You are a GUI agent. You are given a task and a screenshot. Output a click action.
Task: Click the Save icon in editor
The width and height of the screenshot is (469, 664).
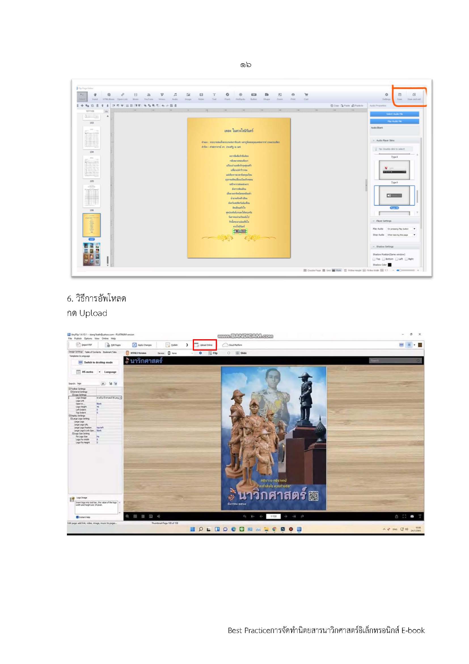tap(400, 97)
